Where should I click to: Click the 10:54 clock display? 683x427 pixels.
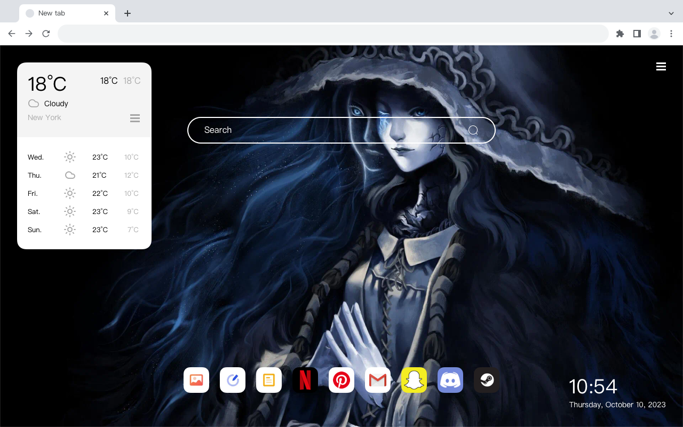[x=593, y=386]
